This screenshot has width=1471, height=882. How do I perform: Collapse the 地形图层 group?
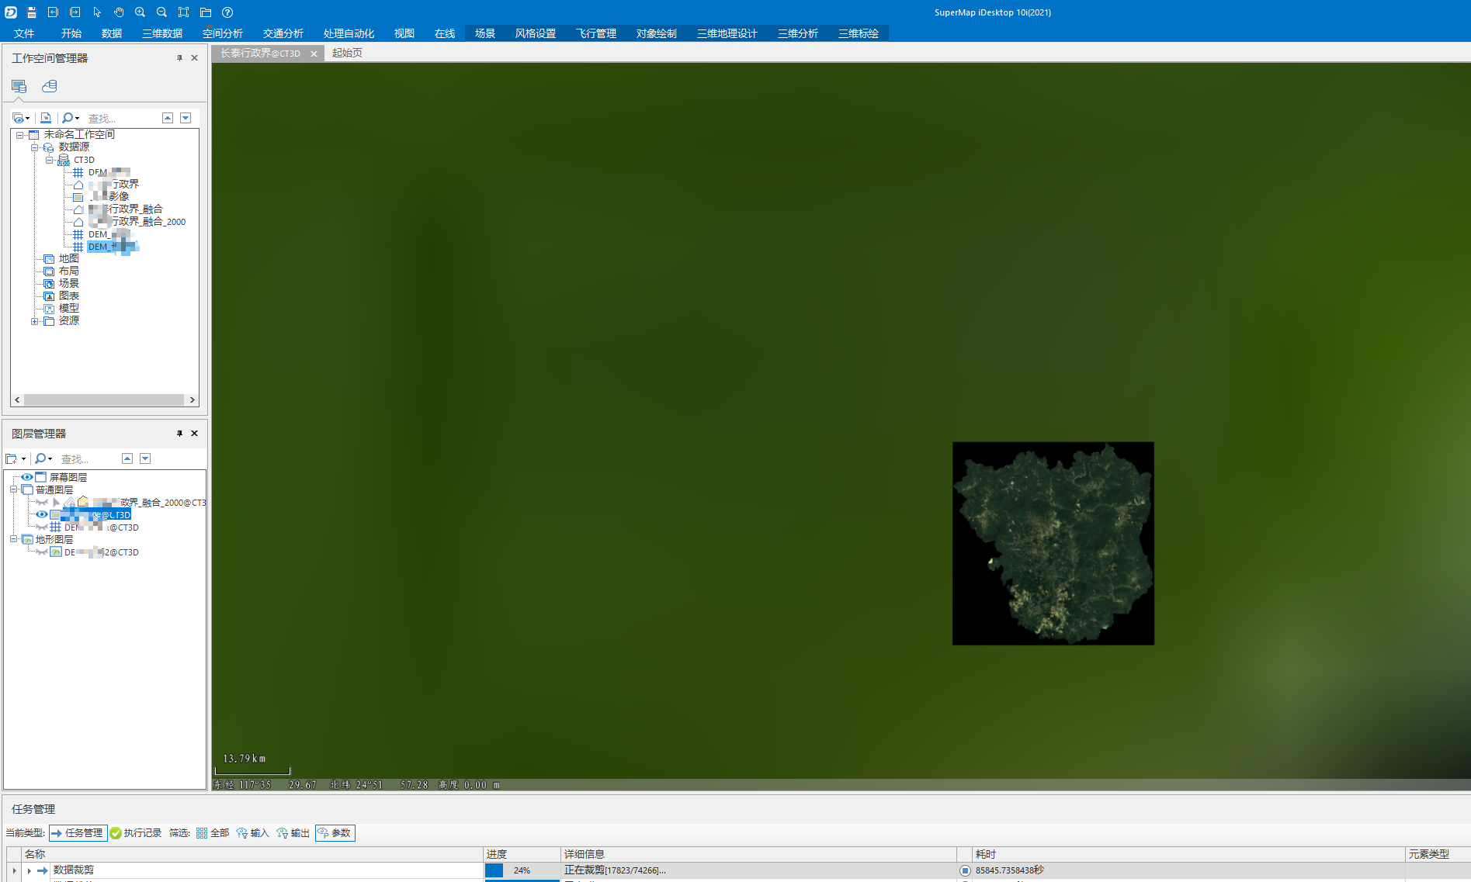(13, 539)
